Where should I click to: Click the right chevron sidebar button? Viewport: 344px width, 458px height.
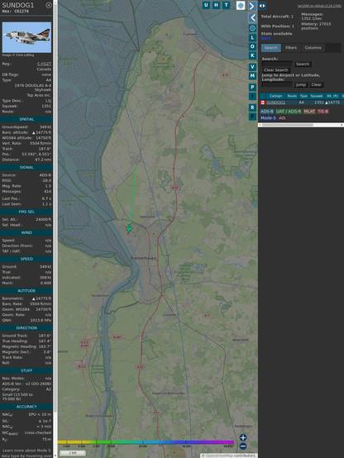point(252,6)
